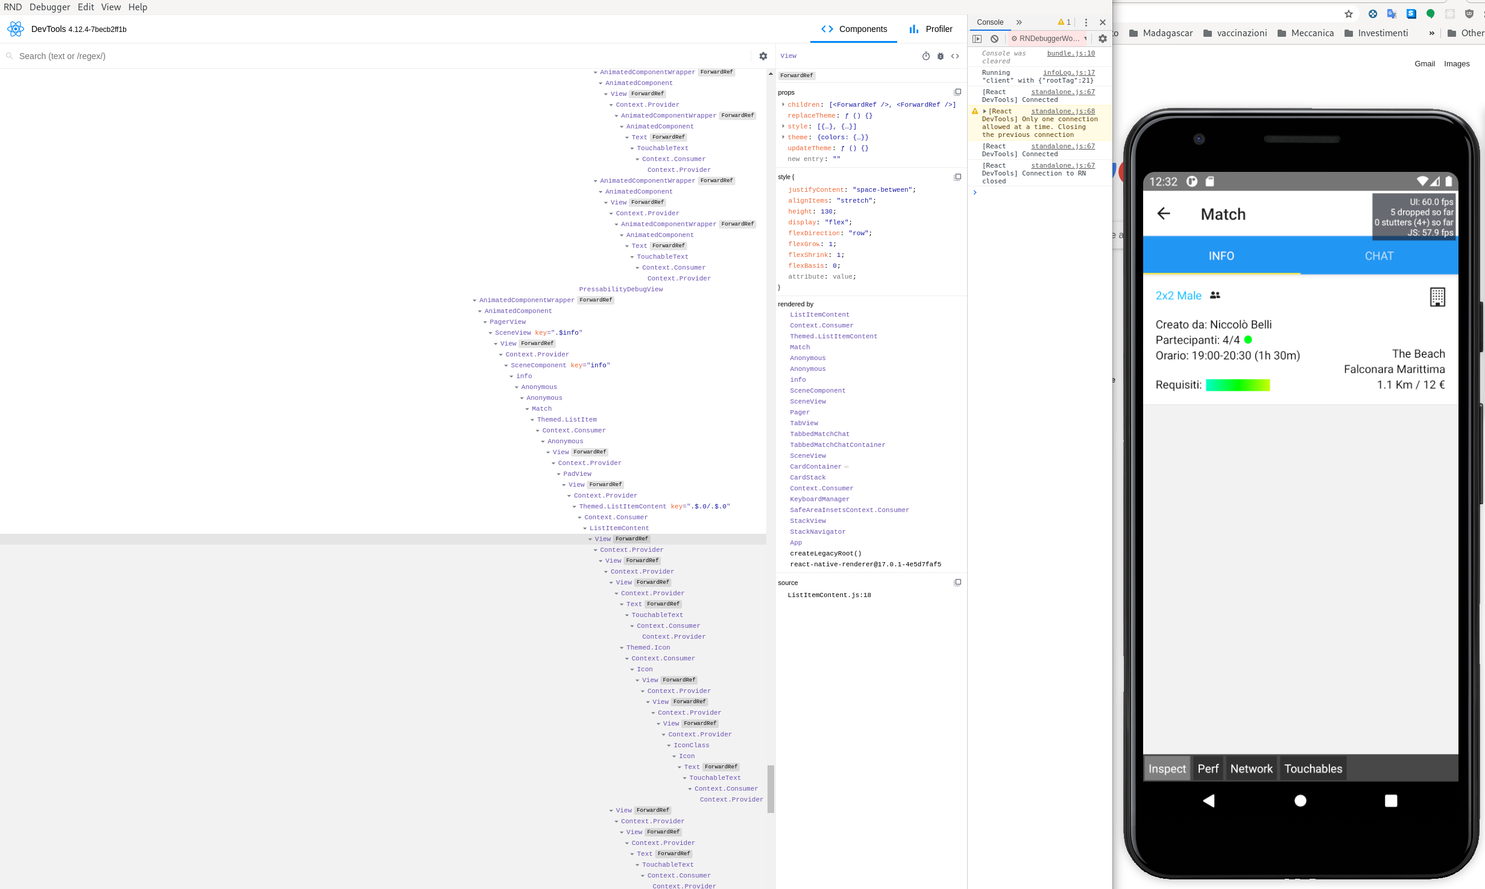
Task: Click green Hangouts extension icon in Chrome
Action: click(1431, 14)
